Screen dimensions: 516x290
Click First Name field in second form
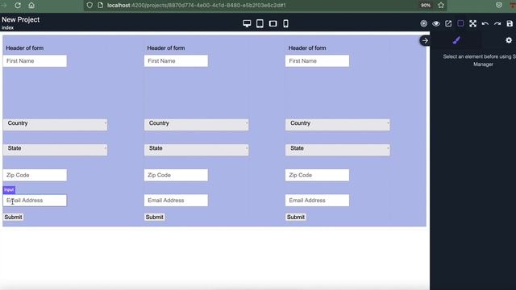(x=176, y=61)
